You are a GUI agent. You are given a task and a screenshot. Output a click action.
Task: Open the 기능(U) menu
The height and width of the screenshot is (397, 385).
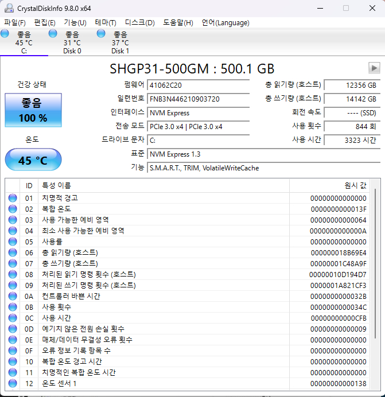coord(75,23)
